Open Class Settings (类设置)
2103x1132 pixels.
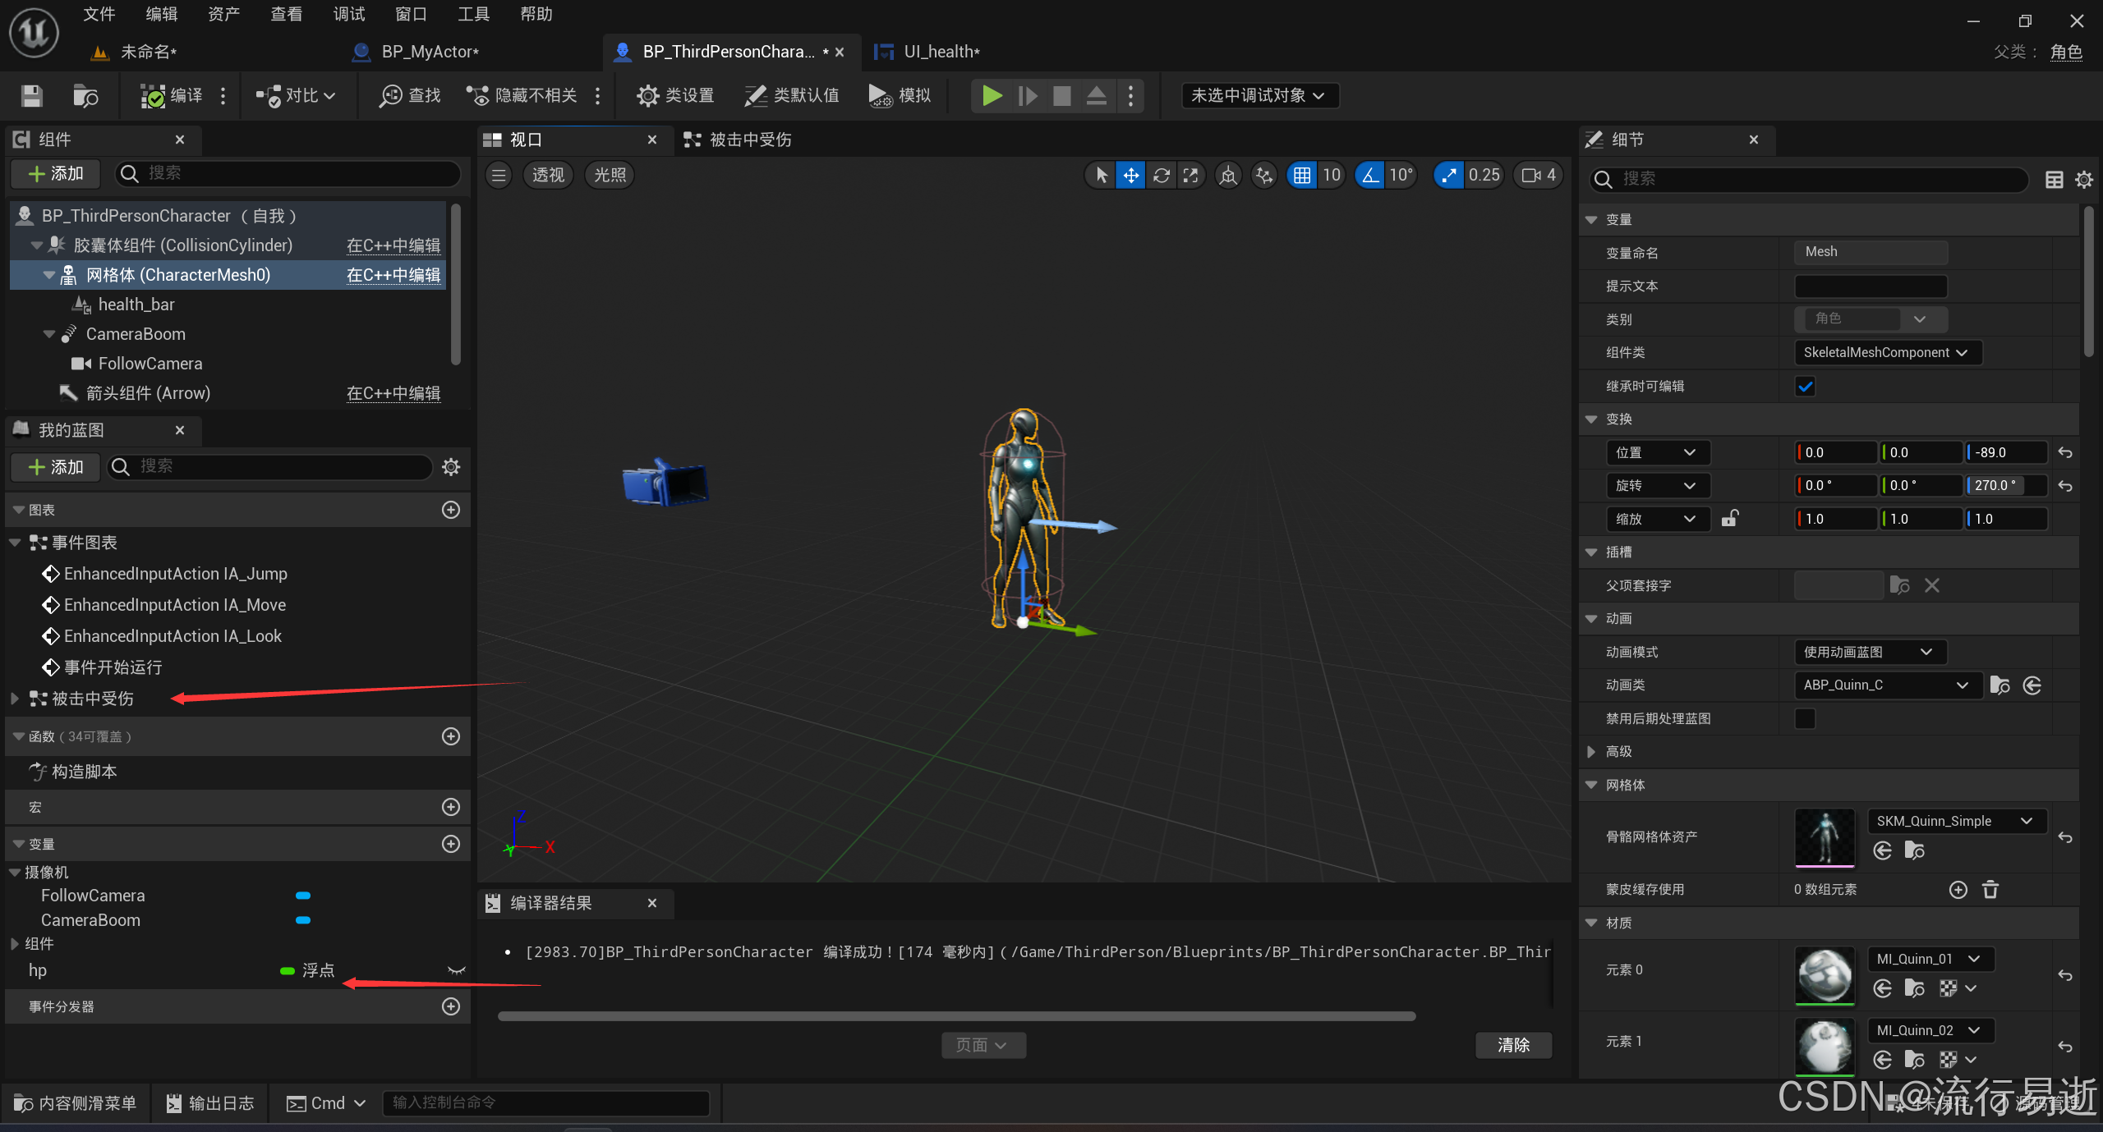coord(675,96)
